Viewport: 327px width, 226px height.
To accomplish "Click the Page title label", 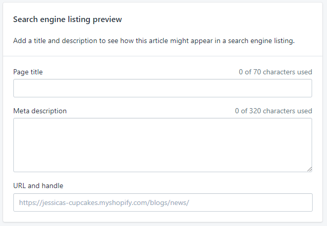I will click(28, 72).
